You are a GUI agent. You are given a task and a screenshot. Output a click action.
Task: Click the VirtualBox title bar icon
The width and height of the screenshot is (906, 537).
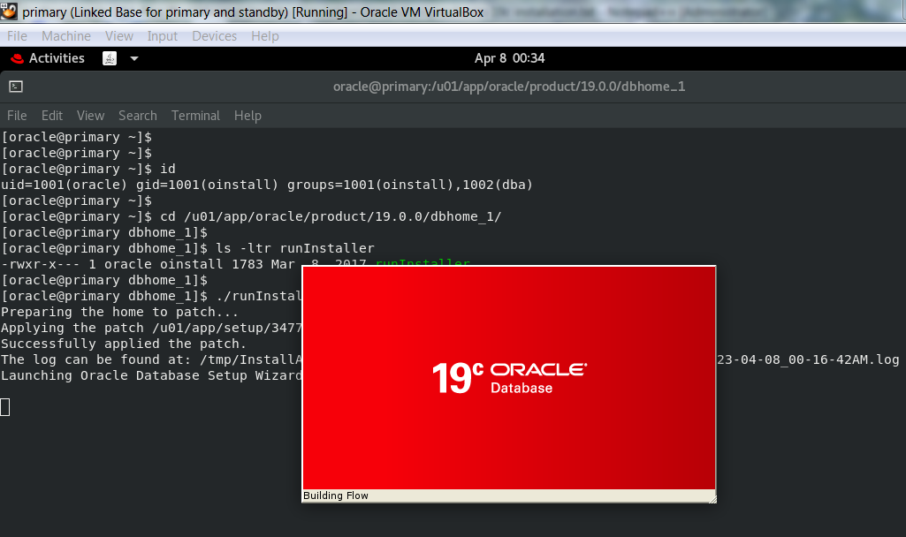(x=9, y=11)
